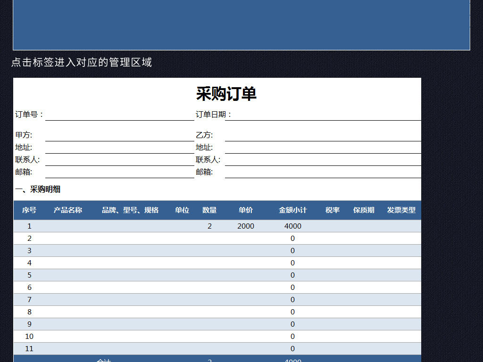Select the quantity cell showing 2
Viewport: 483px width, 362px height.
[x=209, y=226]
